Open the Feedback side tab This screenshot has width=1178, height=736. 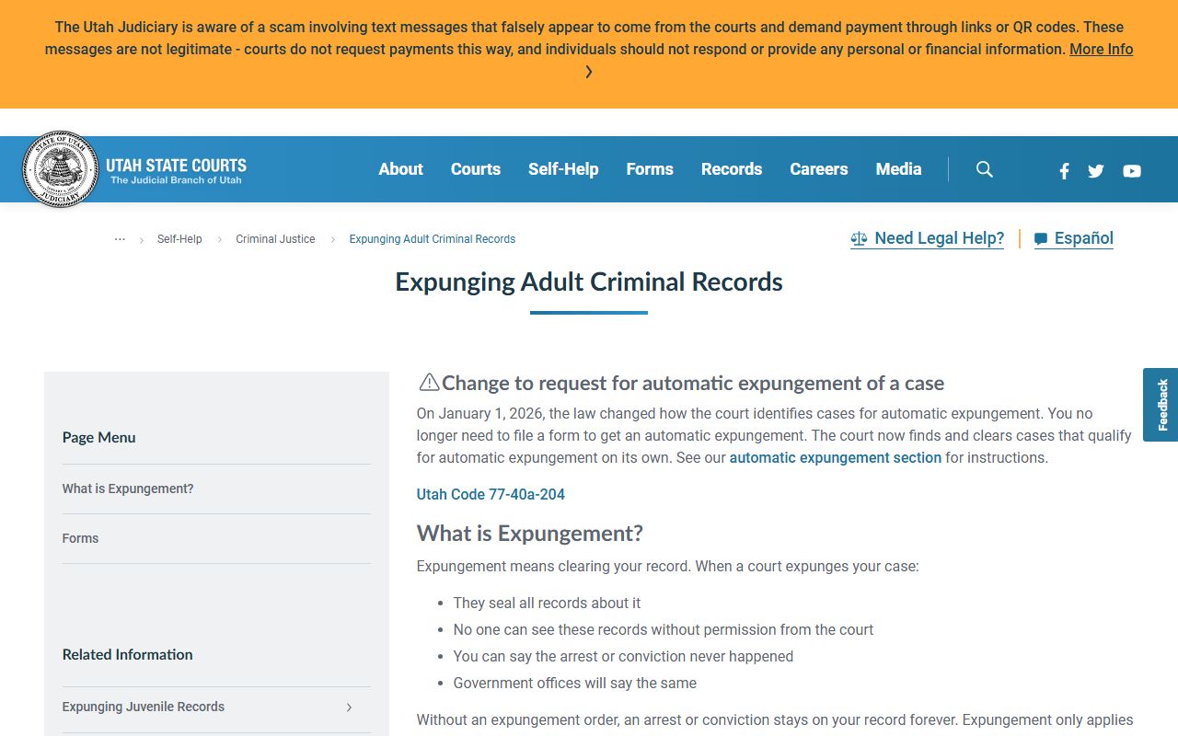point(1161,405)
